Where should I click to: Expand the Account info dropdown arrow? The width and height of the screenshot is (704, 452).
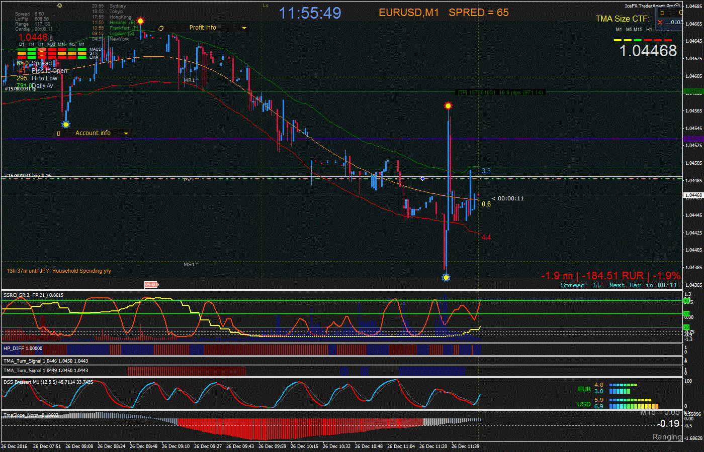pos(126,134)
